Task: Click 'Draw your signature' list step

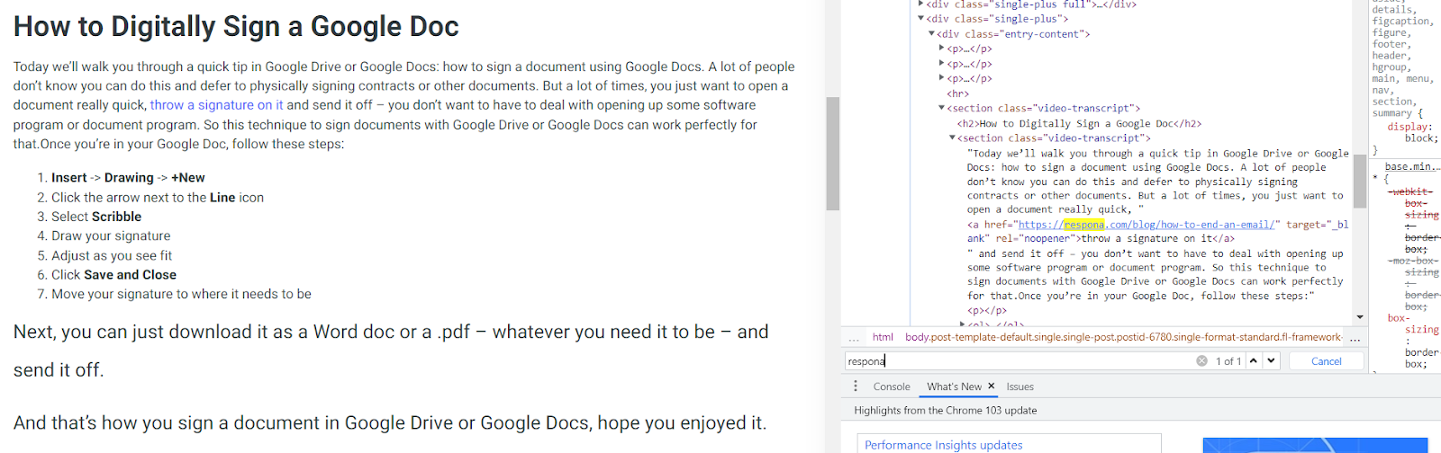Action: tap(111, 236)
